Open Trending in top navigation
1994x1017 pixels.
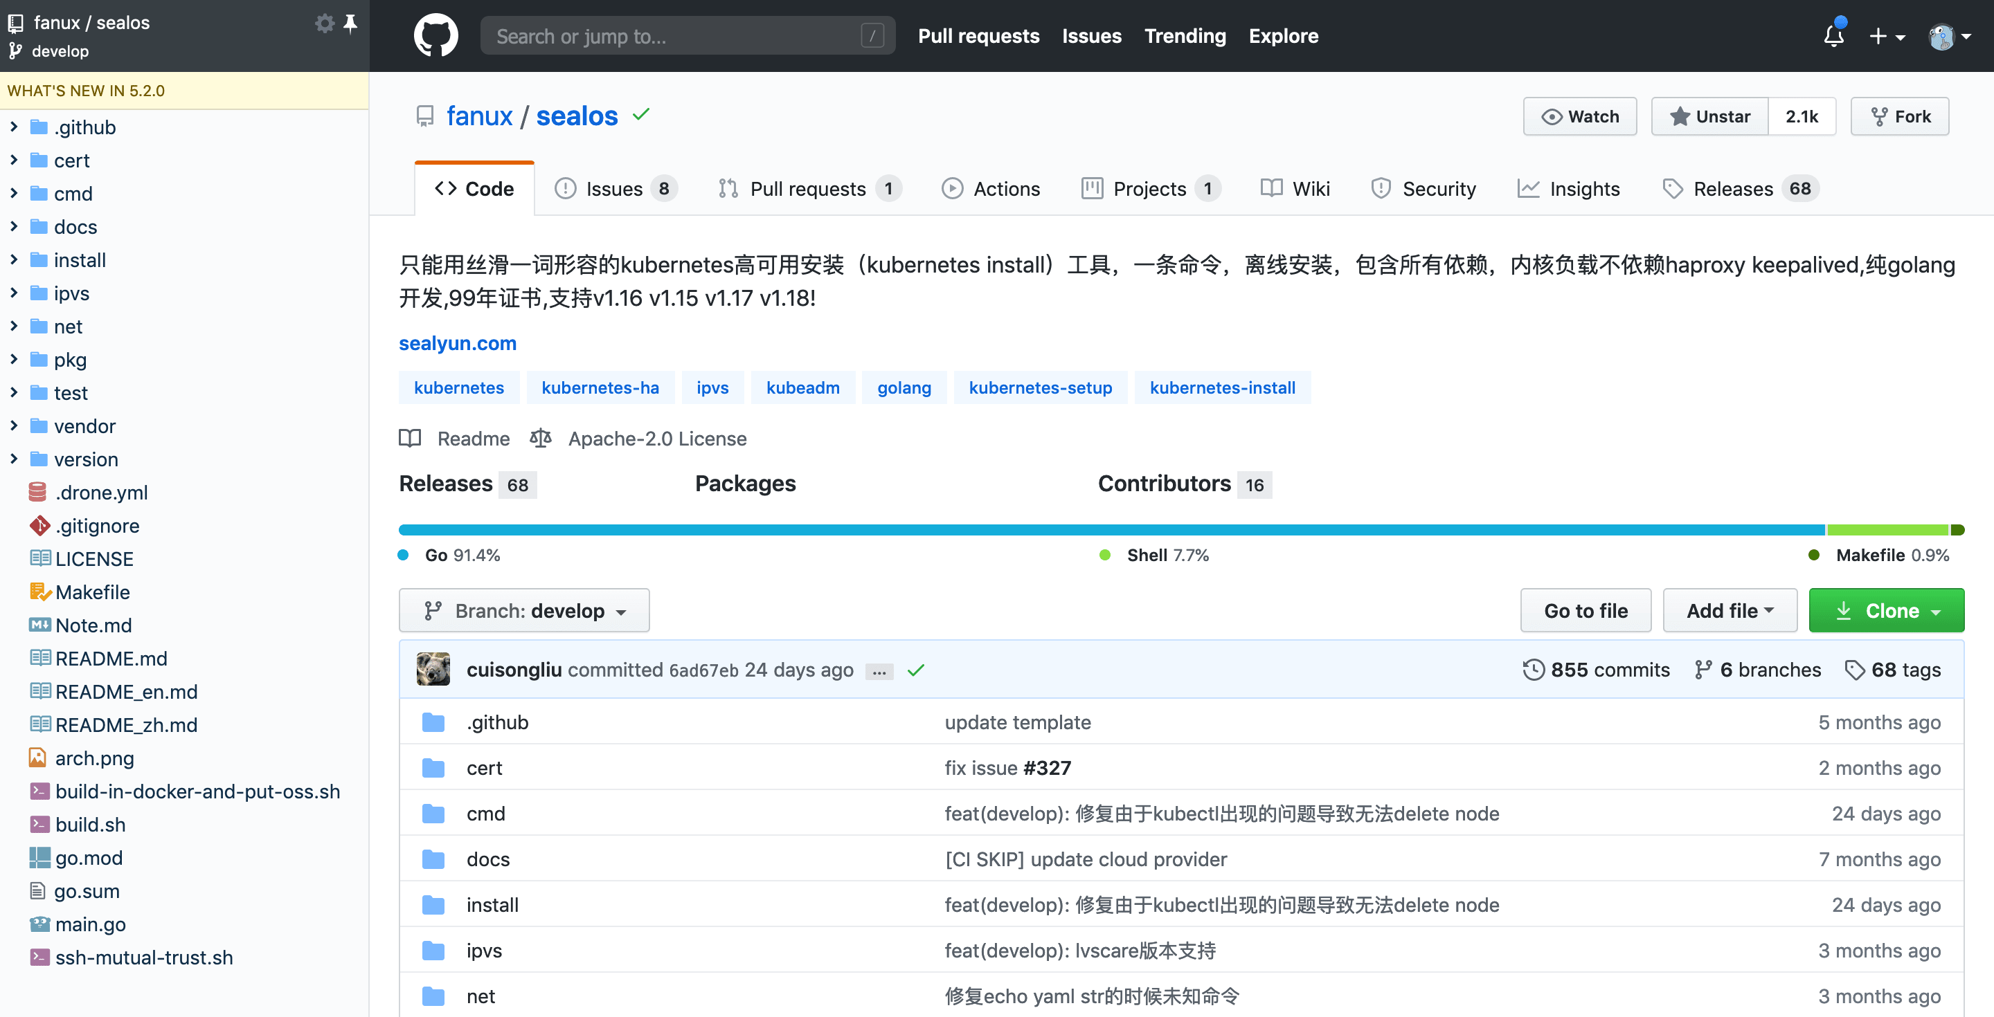click(1185, 35)
